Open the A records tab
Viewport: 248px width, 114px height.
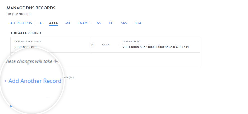click(40, 23)
